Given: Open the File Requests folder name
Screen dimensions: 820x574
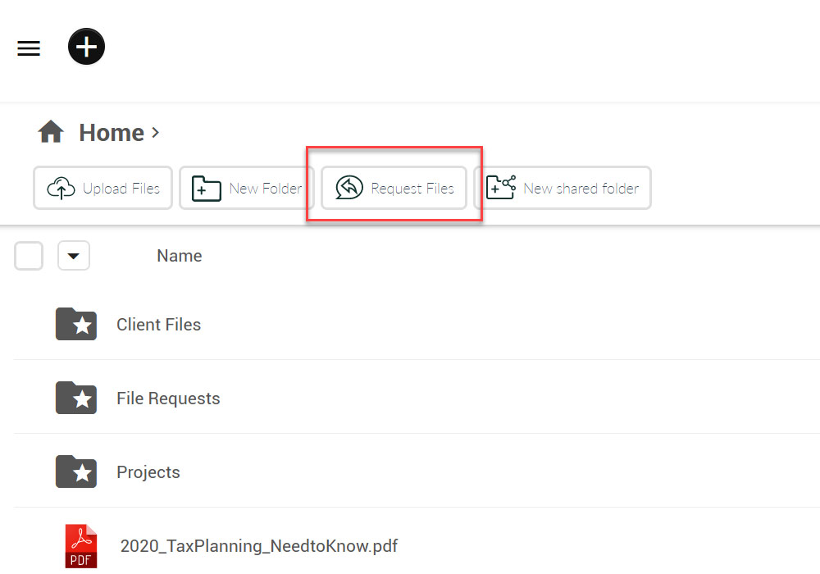Looking at the screenshot, I should pyautogui.click(x=168, y=399).
